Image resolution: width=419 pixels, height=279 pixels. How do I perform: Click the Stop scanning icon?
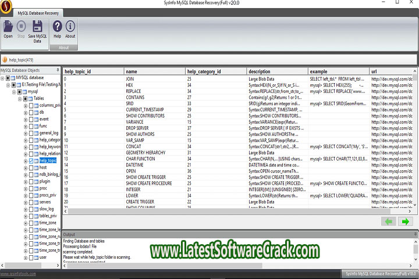(x=21, y=26)
